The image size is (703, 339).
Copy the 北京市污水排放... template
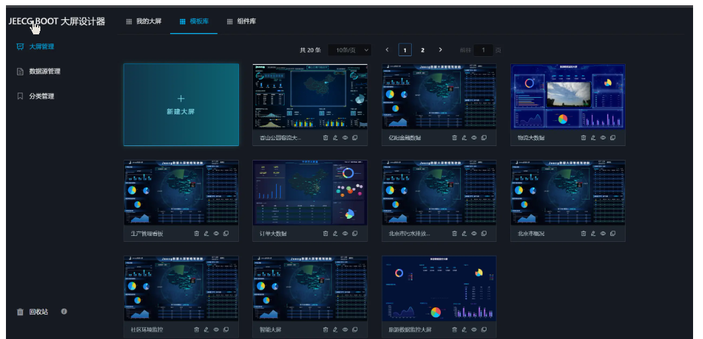pyautogui.click(x=484, y=233)
